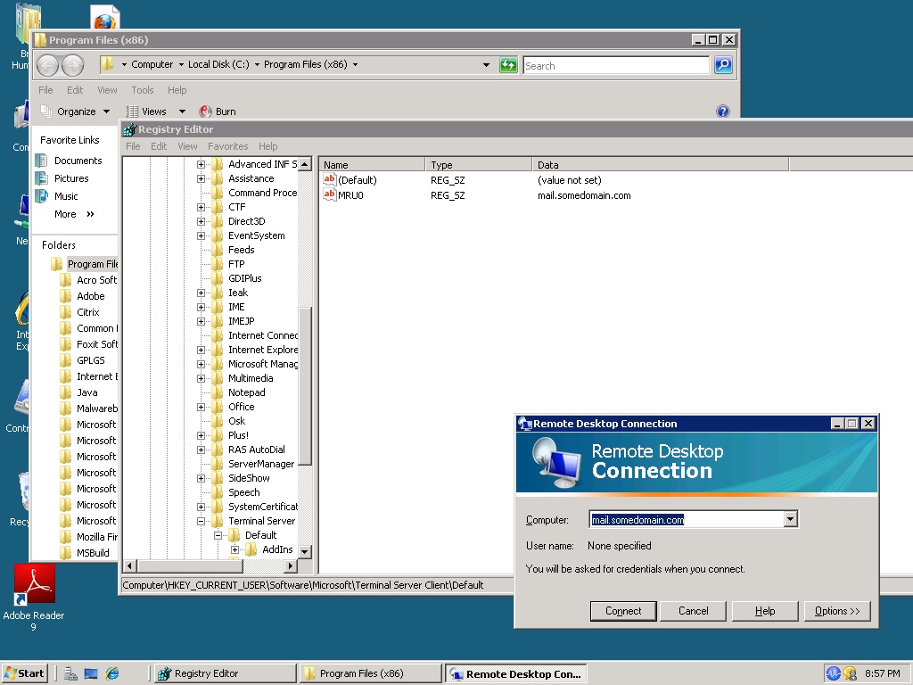Open the Computer name dropdown in Remote Desktop
Viewport: 913px width, 685px height.
(x=790, y=519)
